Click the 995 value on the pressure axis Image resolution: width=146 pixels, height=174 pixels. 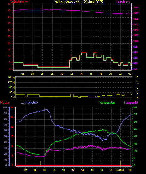pyautogui.click(x=135, y=47)
